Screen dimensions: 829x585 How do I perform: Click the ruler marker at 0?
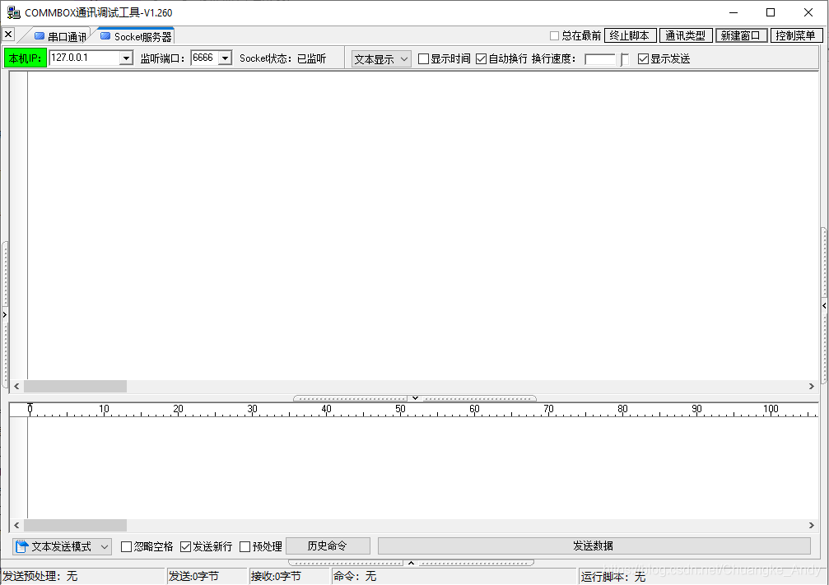[x=30, y=409]
